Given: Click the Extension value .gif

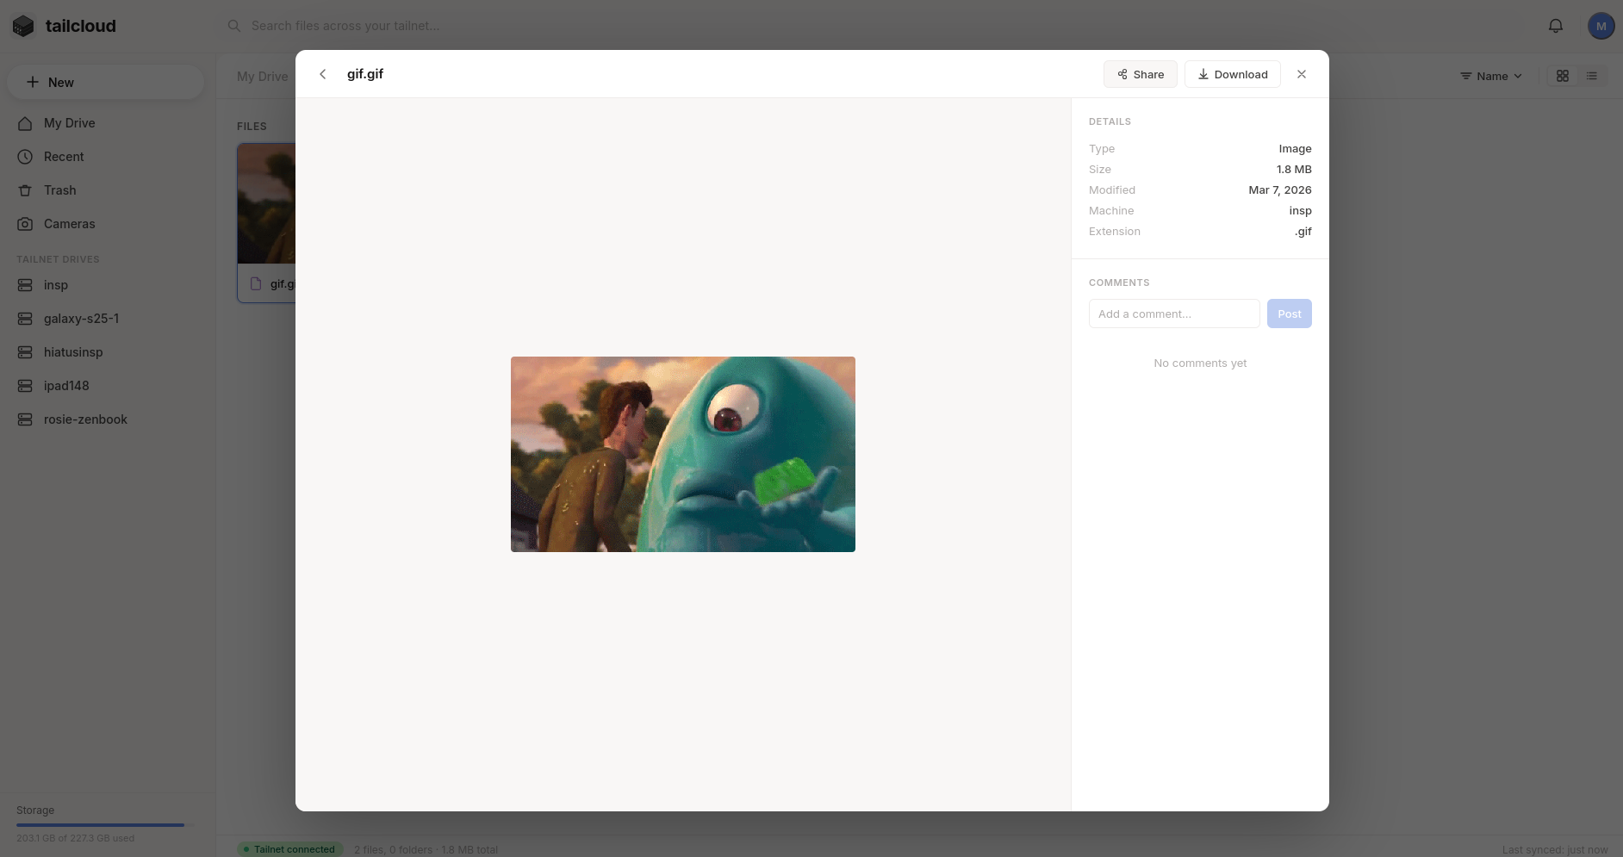Looking at the screenshot, I should click(1303, 232).
